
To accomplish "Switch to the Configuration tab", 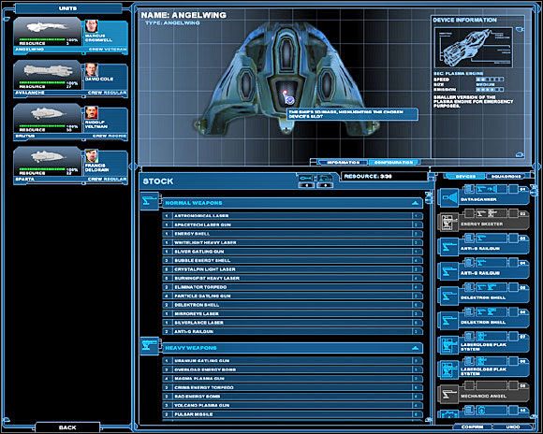I will click(x=393, y=163).
